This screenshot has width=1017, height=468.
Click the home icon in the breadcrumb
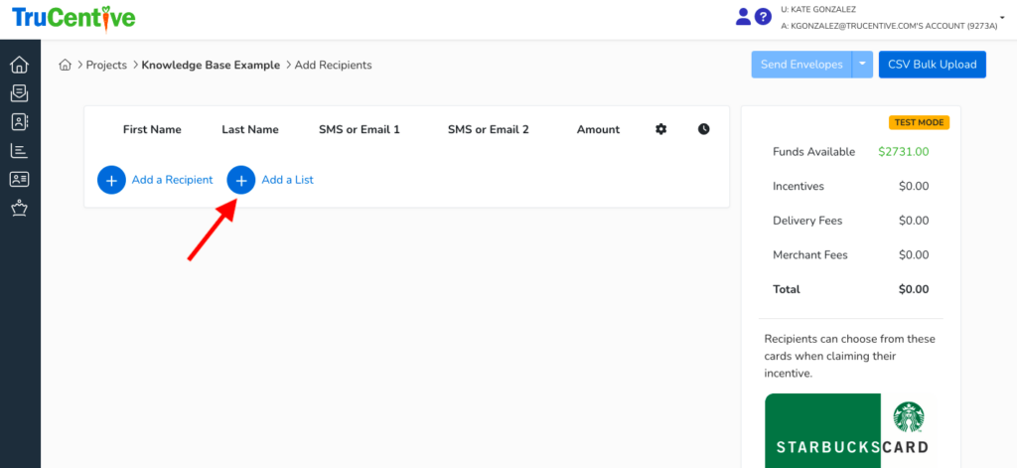coord(66,65)
